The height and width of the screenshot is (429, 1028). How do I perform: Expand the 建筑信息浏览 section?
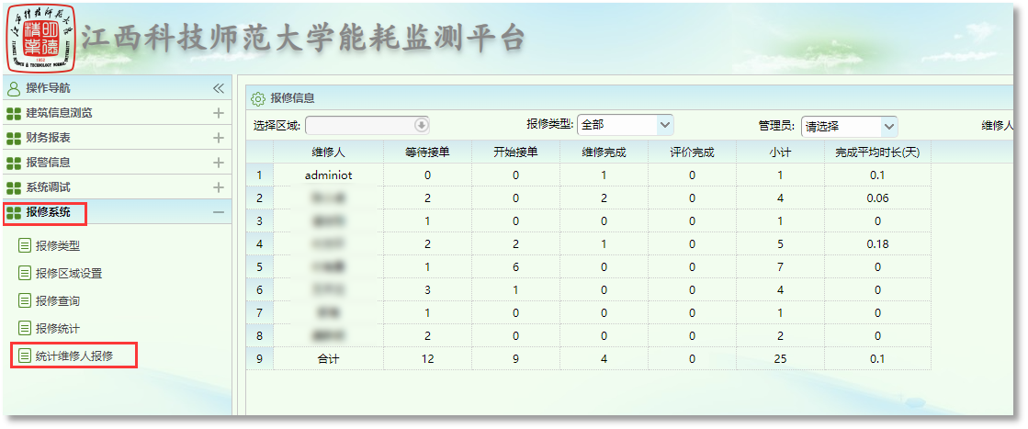(219, 113)
